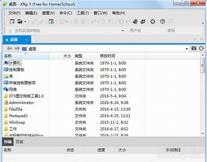The width and height of the screenshot is (207, 162).
Task: Click the 密码 password field
Action: [184, 31]
